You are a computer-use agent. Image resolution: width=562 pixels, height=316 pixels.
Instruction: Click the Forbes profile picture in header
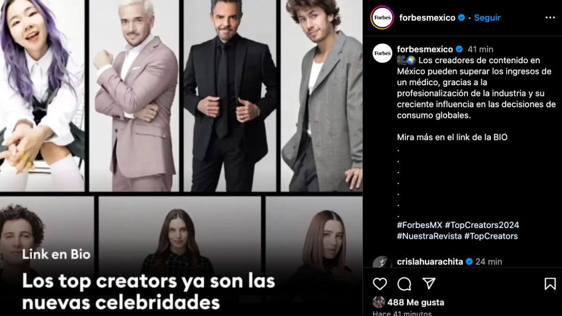click(x=382, y=18)
